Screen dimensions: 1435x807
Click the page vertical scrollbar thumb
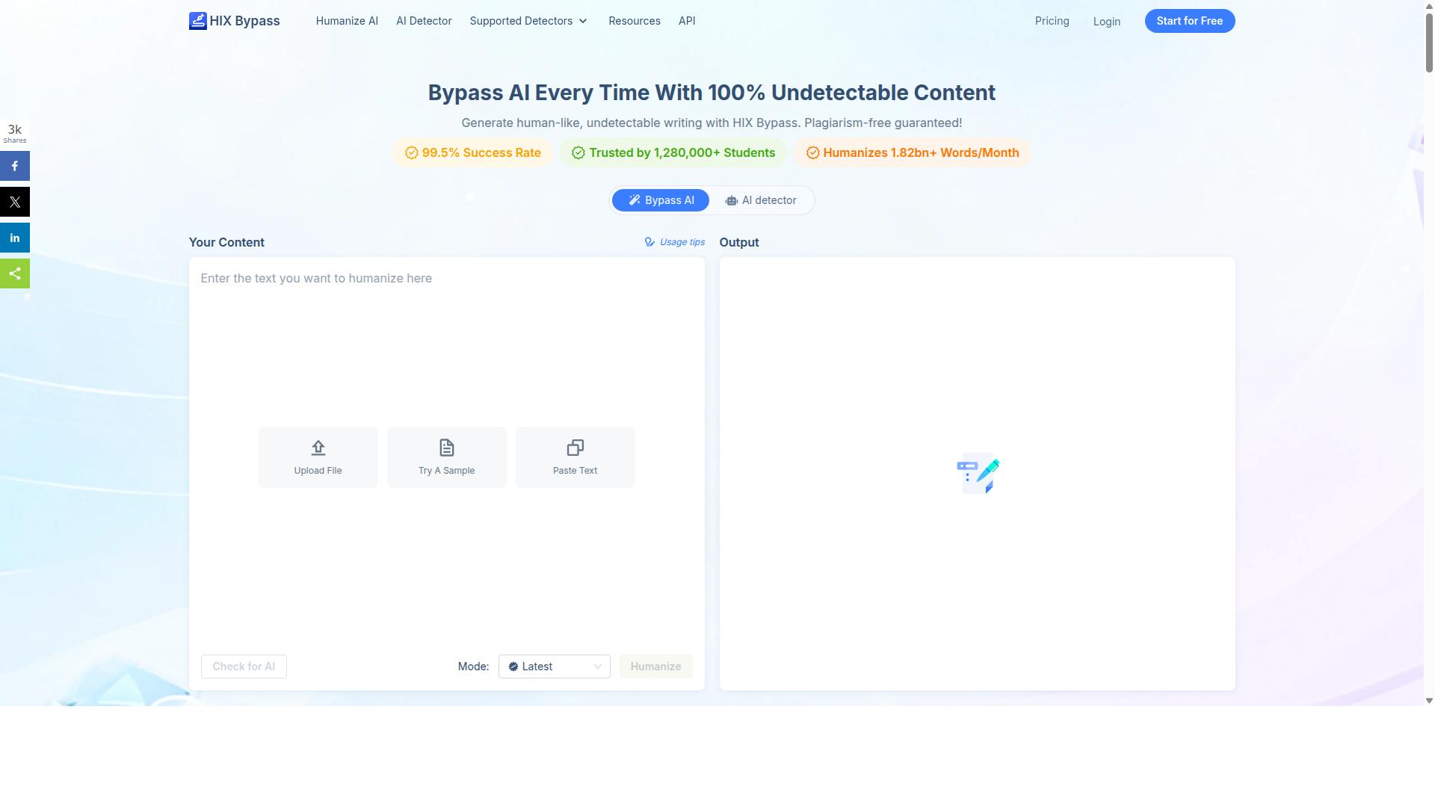pos(1429,42)
